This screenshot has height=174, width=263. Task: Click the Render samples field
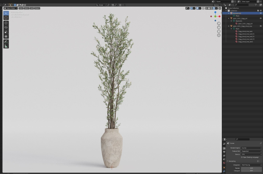pyautogui.click(x=251, y=168)
